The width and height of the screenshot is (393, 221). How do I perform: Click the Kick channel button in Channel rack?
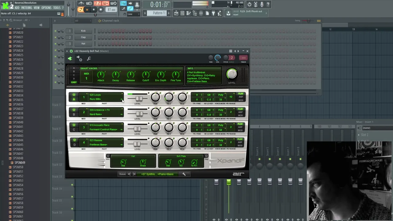(83, 31)
